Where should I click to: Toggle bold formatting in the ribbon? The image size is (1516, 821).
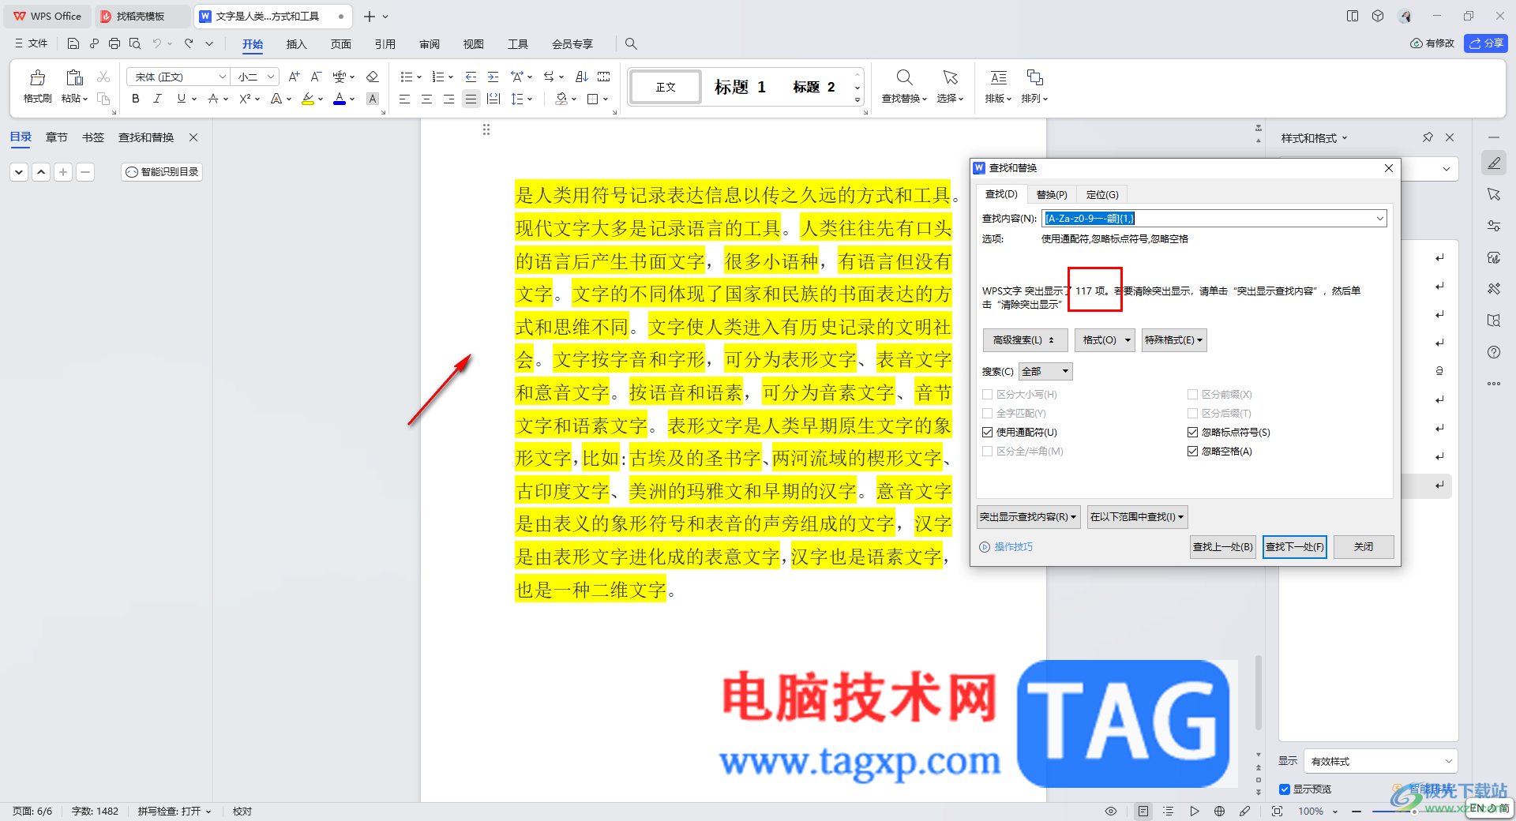click(x=136, y=99)
